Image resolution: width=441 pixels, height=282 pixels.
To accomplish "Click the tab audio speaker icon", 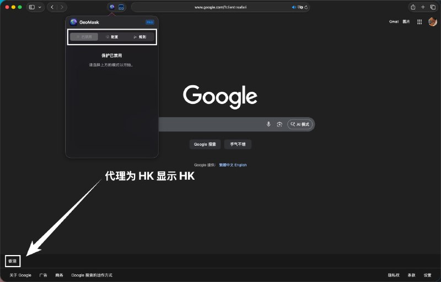I will coord(294,7).
